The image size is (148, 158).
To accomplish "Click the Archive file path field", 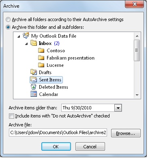I will 58,132.
